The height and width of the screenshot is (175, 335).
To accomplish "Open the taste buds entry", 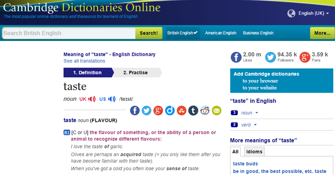I will (x=245, y=164).
